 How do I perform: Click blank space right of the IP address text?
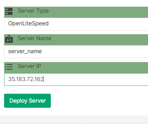click(x=95, y=79)
